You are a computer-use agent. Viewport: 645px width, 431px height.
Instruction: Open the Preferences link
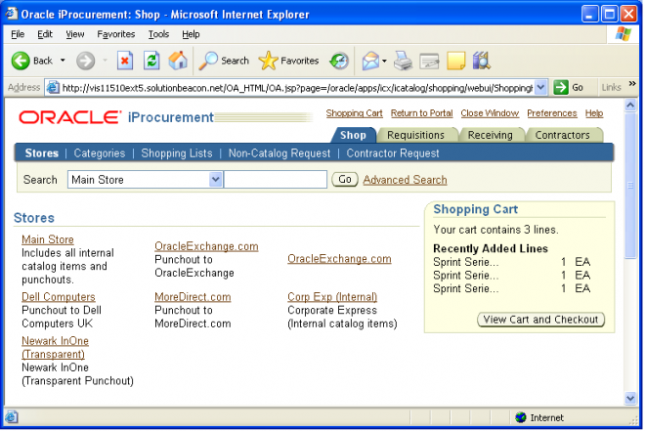pos(552,113)
